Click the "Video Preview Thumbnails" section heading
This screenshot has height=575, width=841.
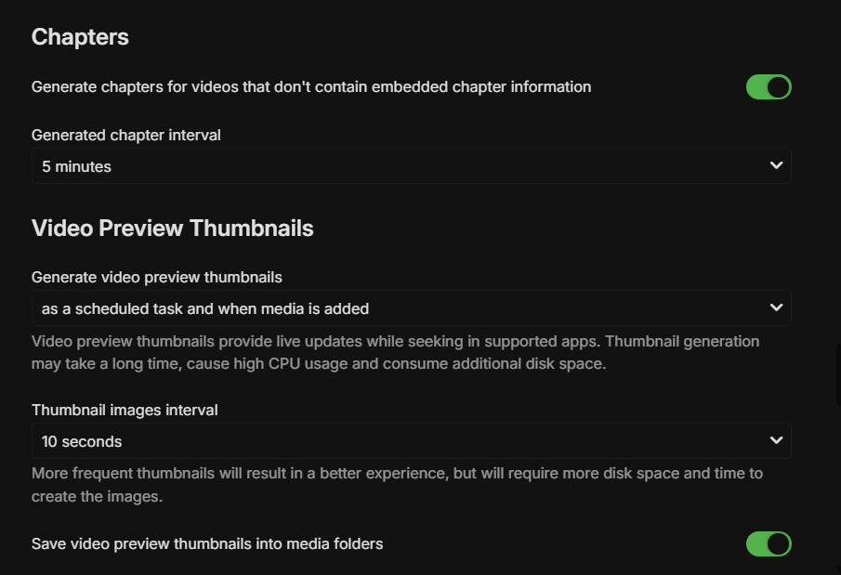point(172,229)
